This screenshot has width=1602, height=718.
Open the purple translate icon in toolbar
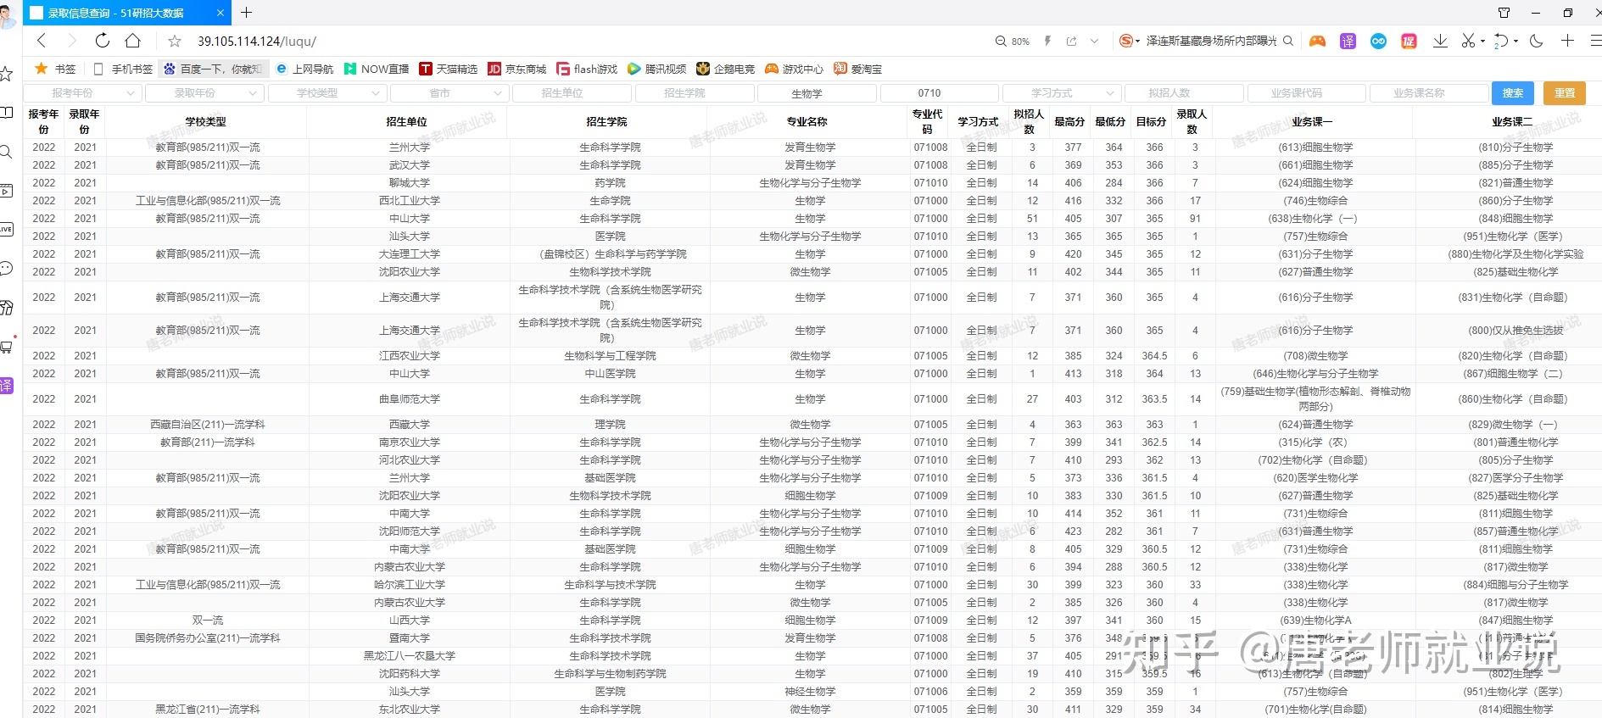pyautogui.click(x=1348, y=41)
